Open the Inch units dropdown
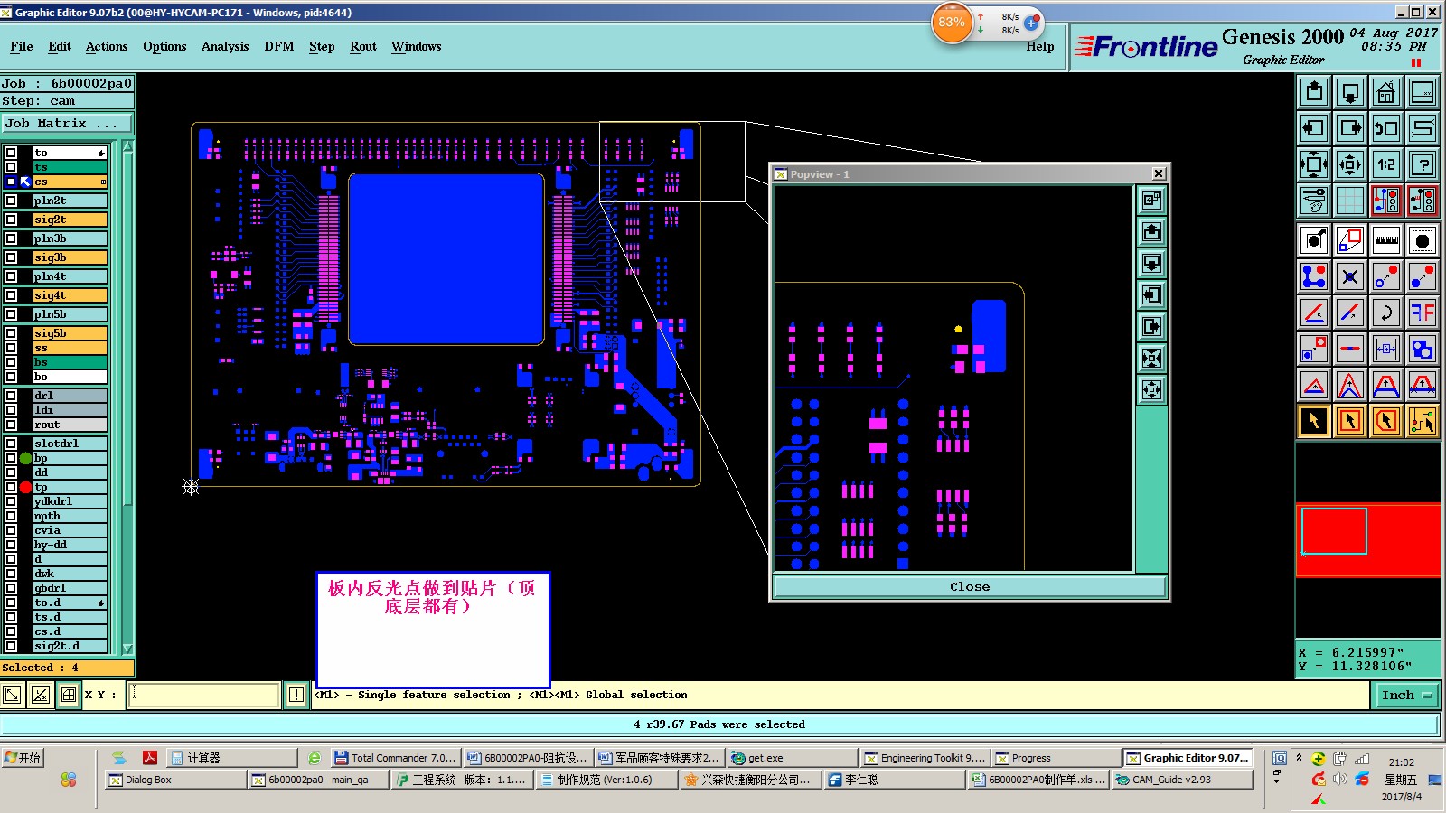1446x813 pixels. pyautogui.click(x=1407, y=695)
